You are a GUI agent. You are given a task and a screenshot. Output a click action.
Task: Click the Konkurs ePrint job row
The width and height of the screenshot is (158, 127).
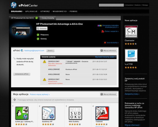point(78,69)
